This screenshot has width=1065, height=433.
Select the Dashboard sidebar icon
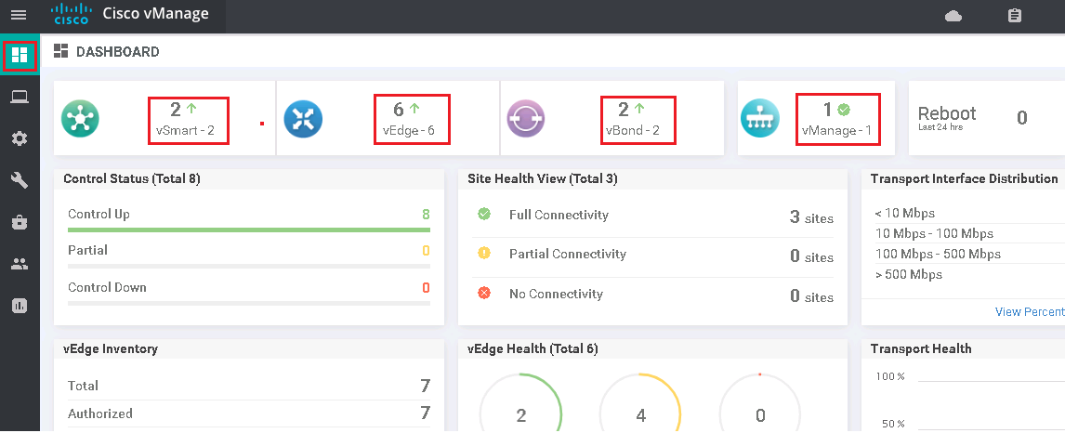[x=20, y=56]
